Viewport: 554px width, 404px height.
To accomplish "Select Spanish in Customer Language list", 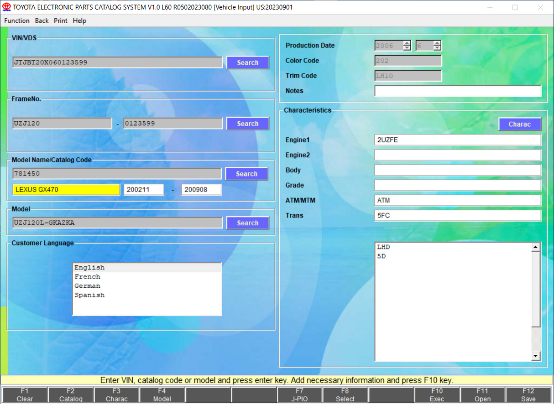I will [x=89, y=295].
